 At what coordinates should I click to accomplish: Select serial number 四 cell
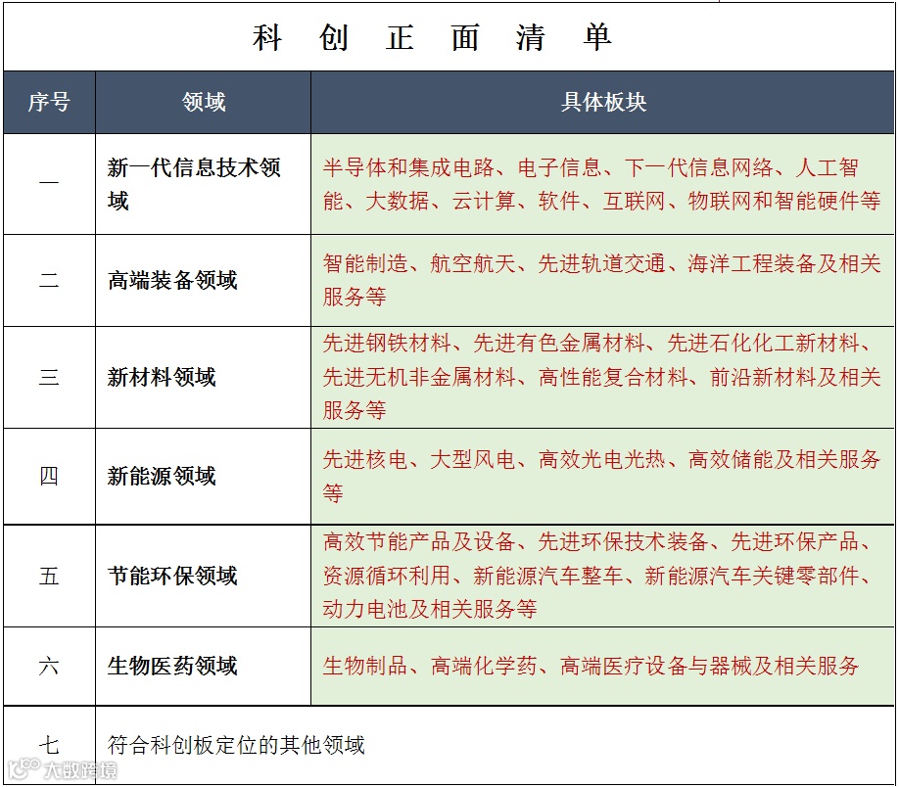(x=49, y=476)
